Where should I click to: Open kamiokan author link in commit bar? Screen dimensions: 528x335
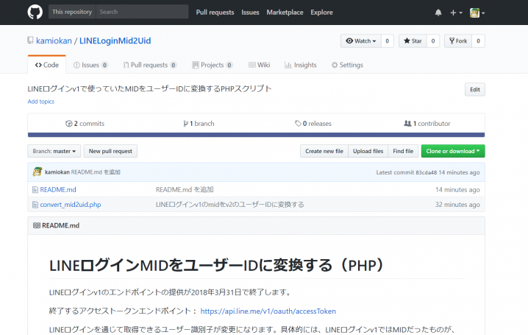[x=57, y=172]
